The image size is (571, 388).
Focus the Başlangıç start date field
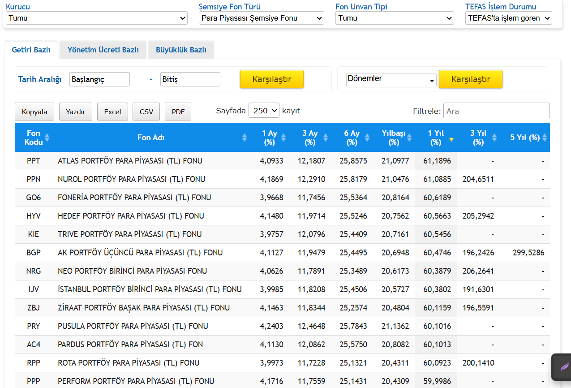pyautogui.click(x=100, y=79)
